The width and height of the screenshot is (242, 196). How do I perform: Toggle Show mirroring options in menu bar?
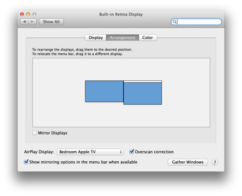(26, 162)
